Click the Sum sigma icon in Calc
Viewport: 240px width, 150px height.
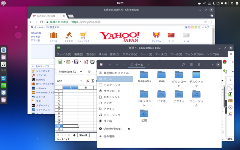[93, 81]
